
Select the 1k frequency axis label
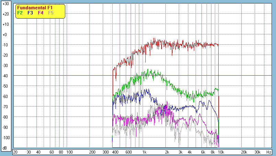(x=145, y=152)
